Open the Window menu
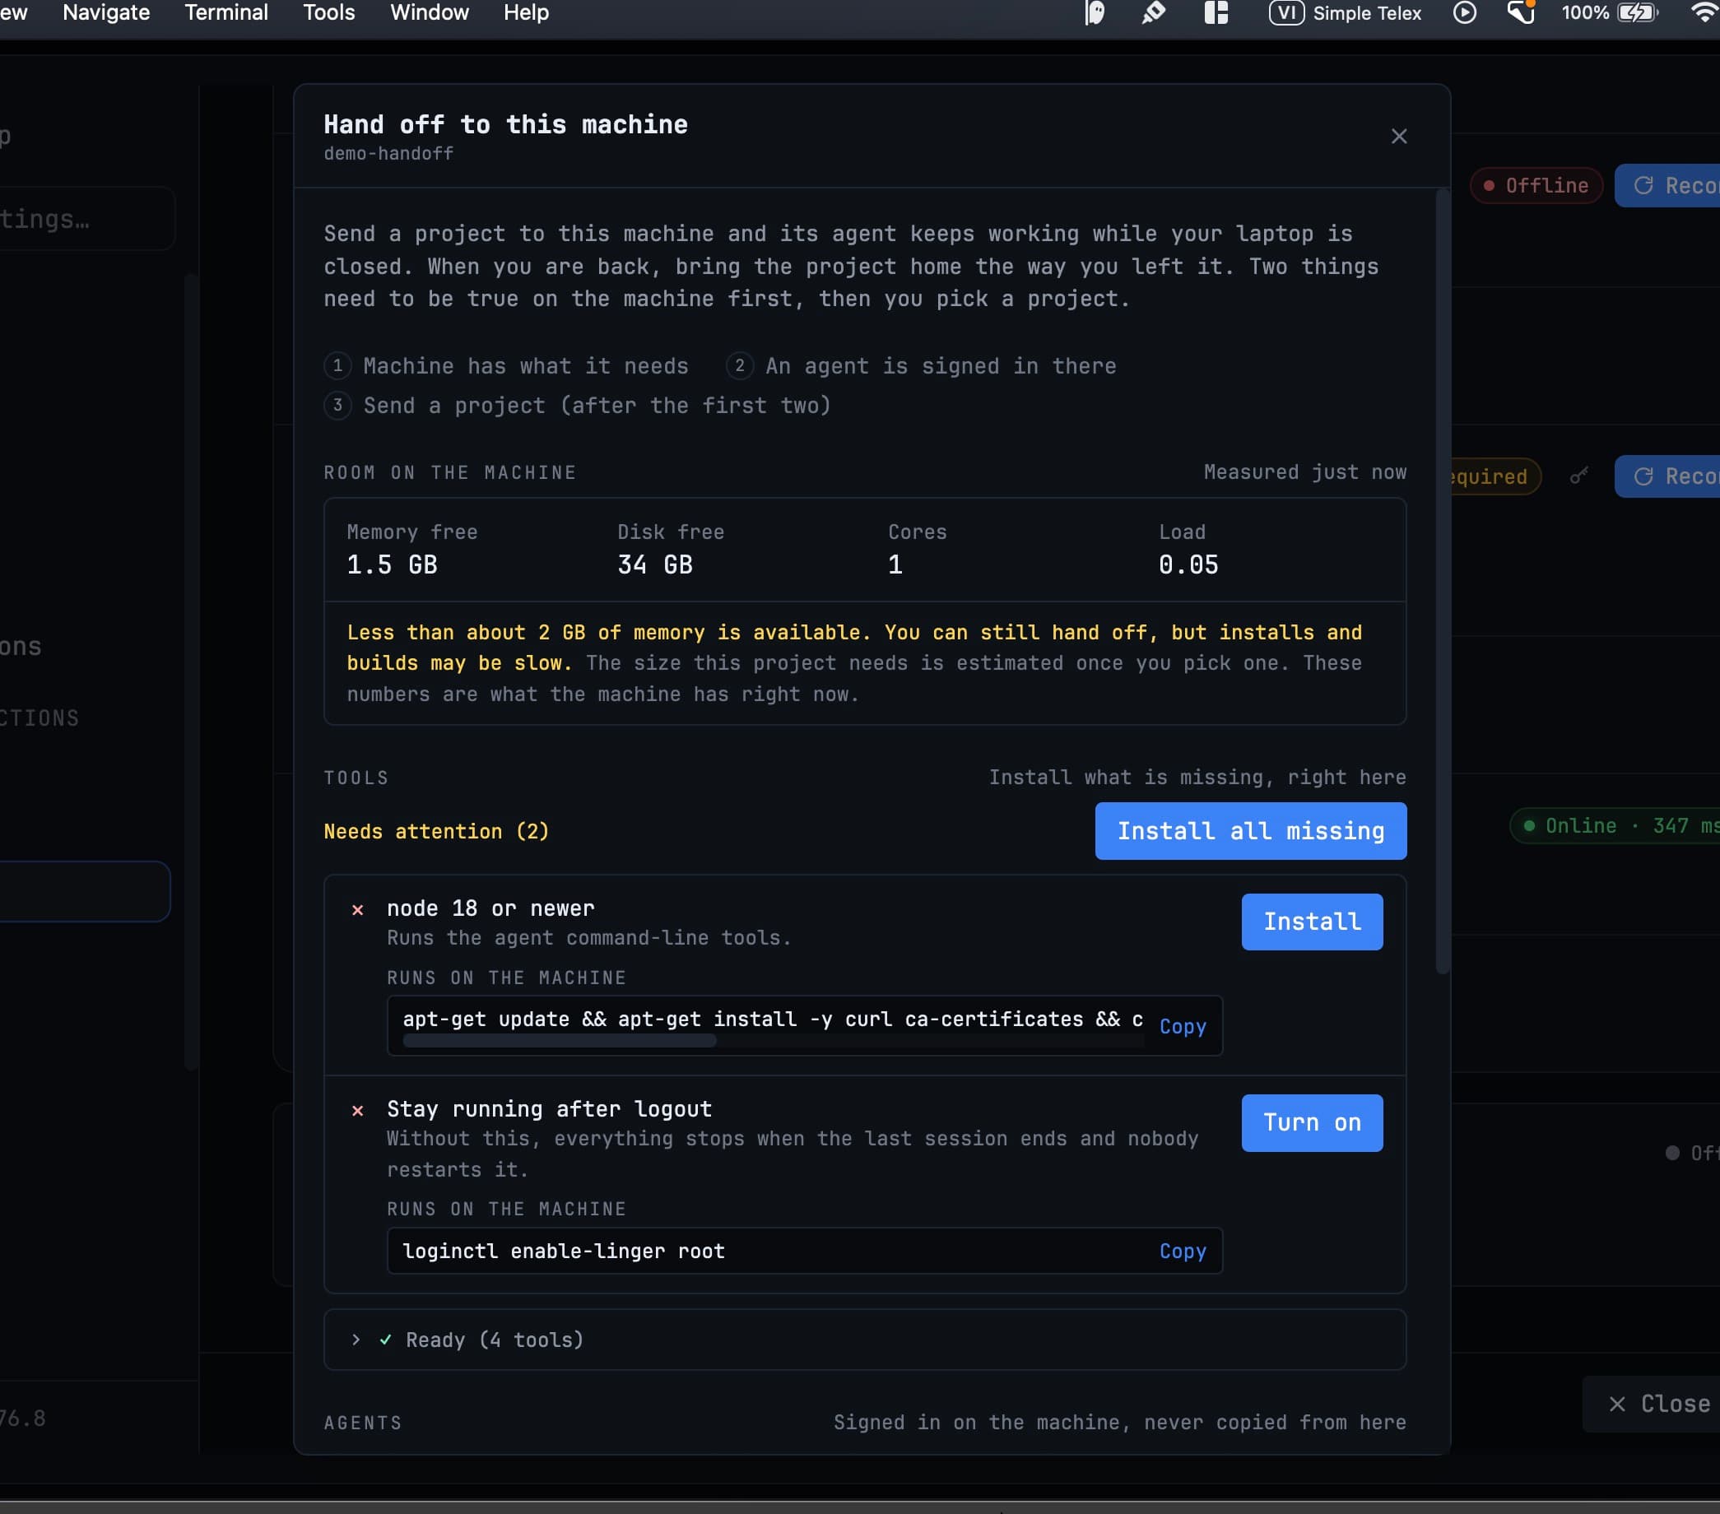This screenshot has width=1720, height=1514. (429, 12)
